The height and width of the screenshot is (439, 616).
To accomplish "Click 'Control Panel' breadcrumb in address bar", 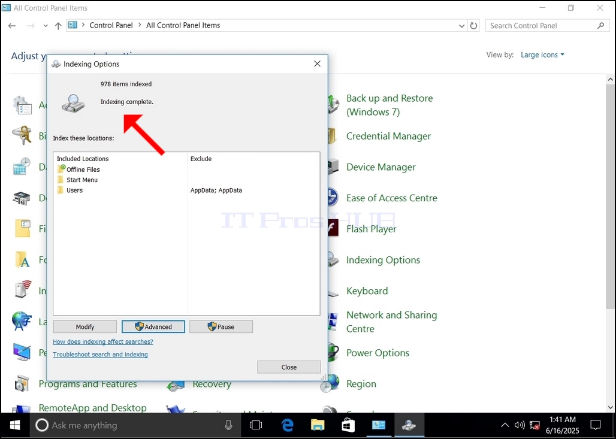I will click(x=111, y=25).
